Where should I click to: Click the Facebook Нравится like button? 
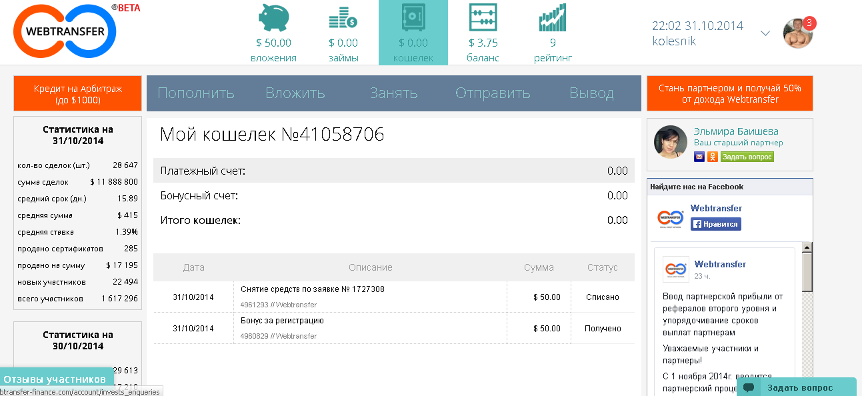(716, 224)
